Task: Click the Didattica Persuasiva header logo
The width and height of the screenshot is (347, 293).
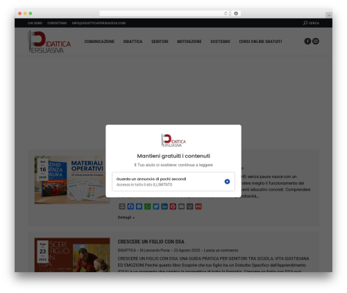Action: pyautogui.click(x=49, y=42)
